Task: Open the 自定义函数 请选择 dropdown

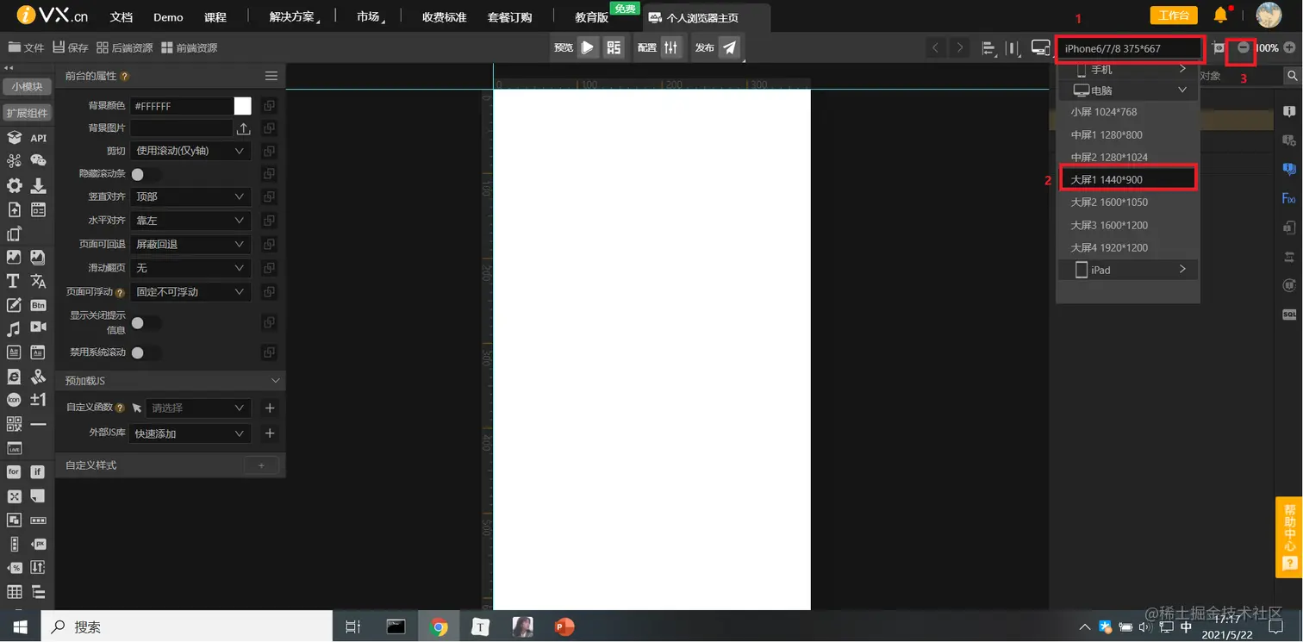Action: [x=199, y=408]
